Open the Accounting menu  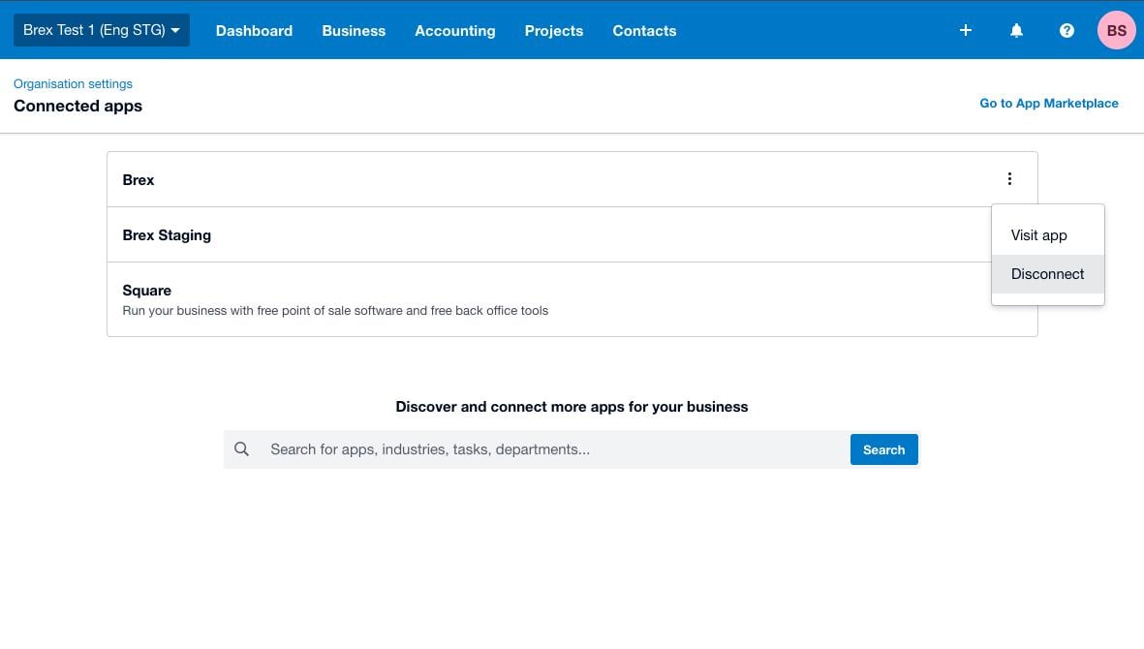[454, 30]
